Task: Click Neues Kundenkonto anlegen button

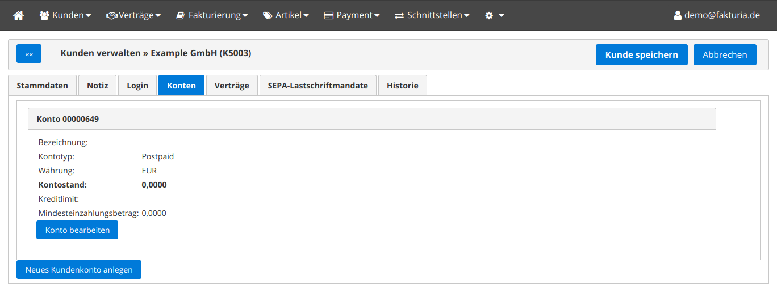Action: (79, 270)
